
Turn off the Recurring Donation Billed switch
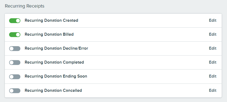15,35
